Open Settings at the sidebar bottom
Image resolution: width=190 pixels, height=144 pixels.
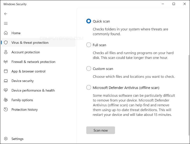38,139
